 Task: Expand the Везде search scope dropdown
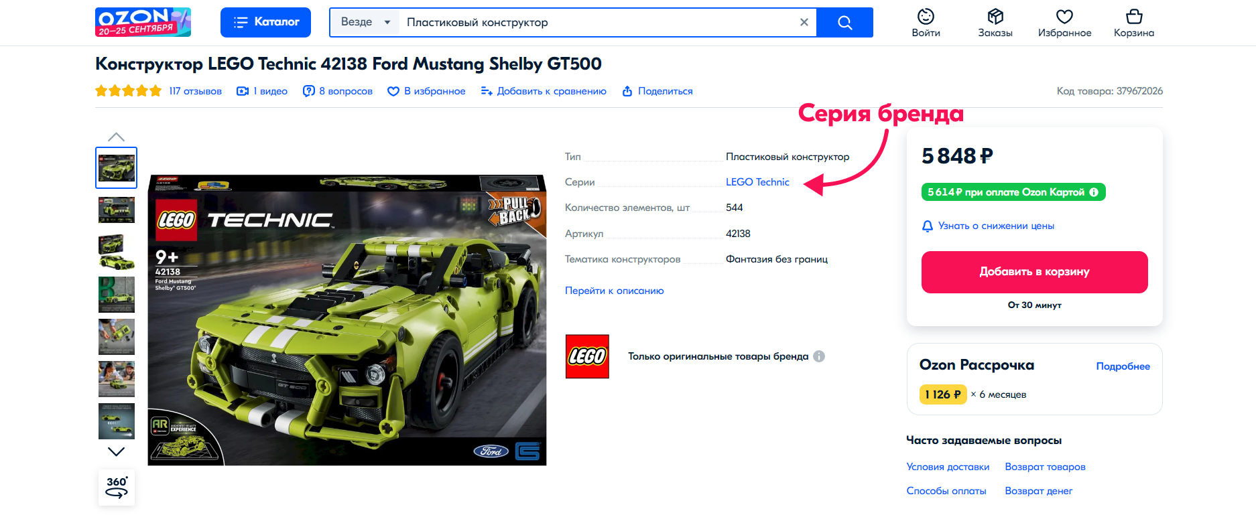(365, 23)
